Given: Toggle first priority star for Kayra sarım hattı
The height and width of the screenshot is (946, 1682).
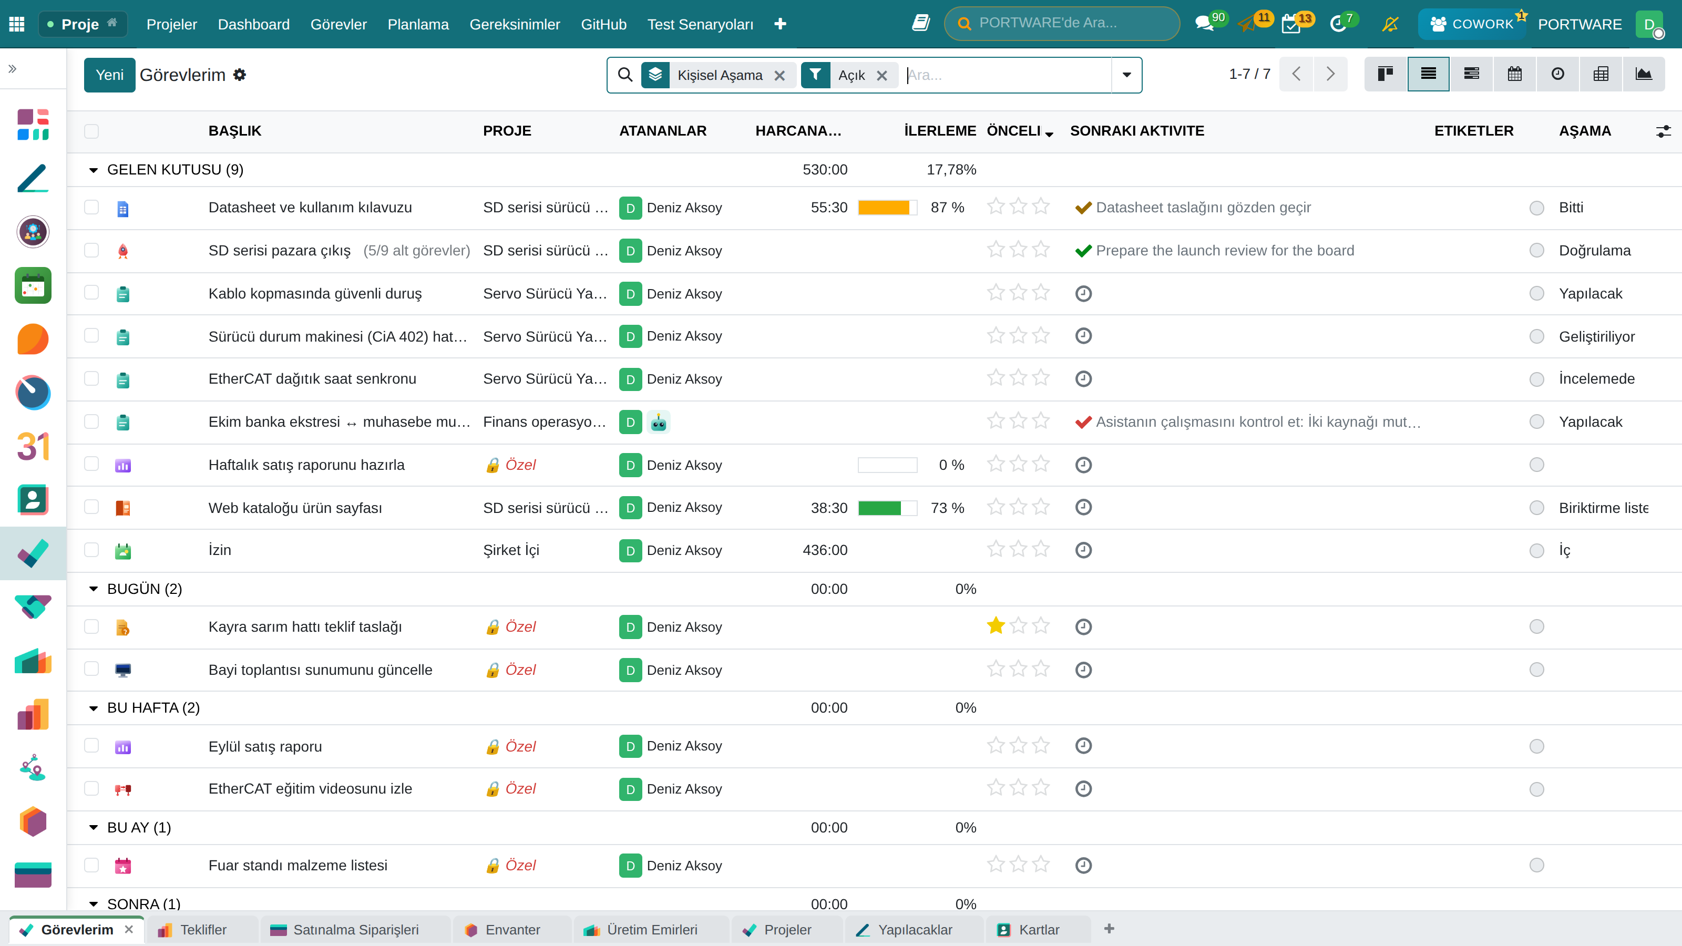Looking at the screenshot, I should click(996, 626).
